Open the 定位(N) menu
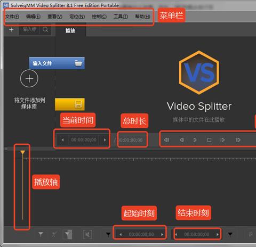The image size is (256, 247). 77,17
